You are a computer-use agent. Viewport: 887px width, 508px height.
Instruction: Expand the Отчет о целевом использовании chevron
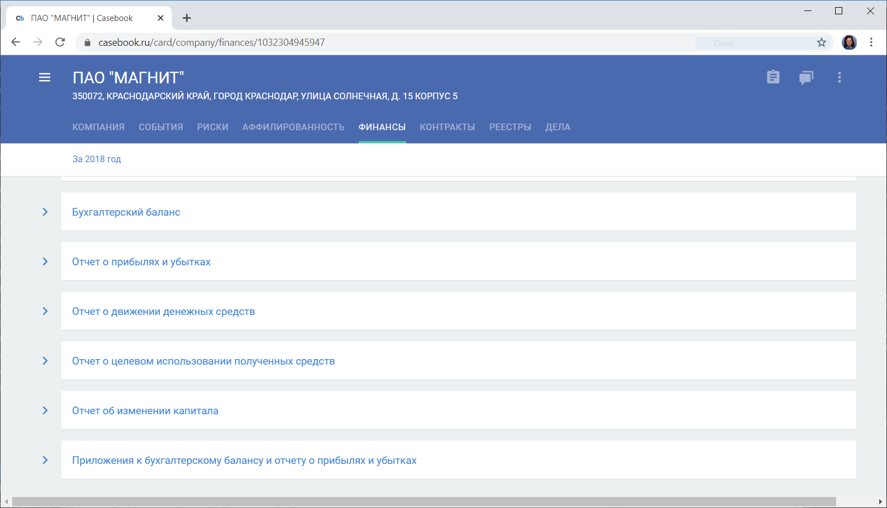click(45, 361)
